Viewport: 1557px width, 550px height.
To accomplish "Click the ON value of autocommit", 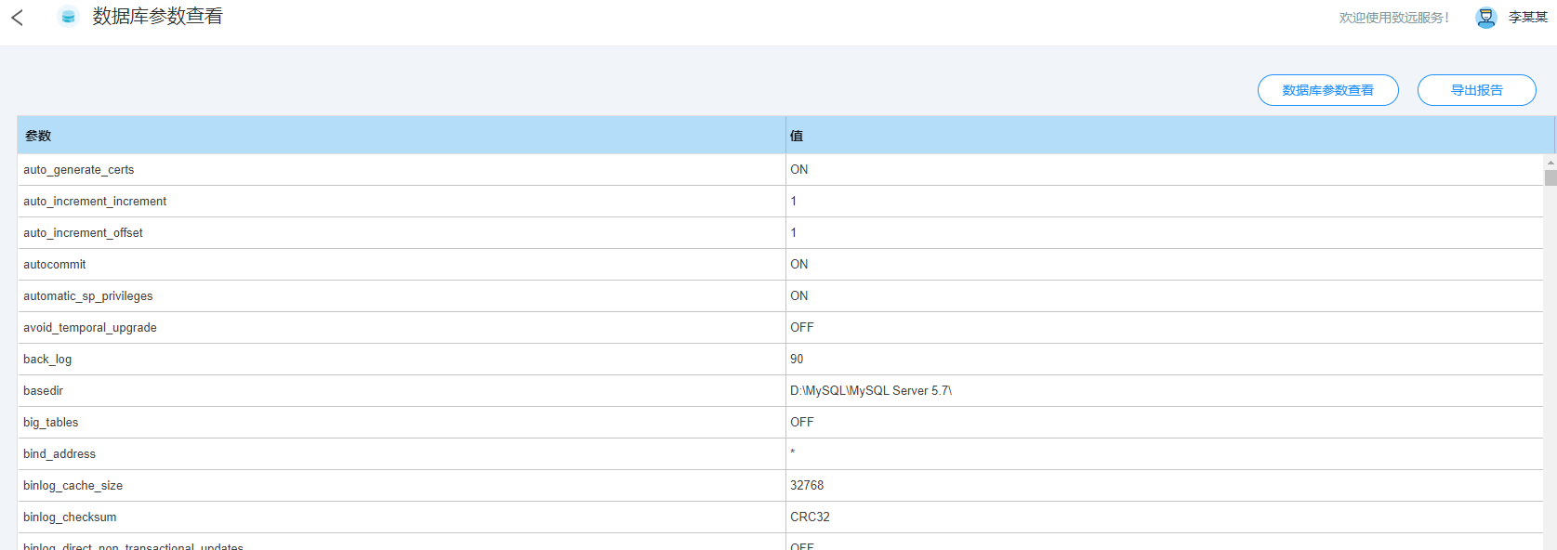I will pyautogui.click(x=798, y=265).
